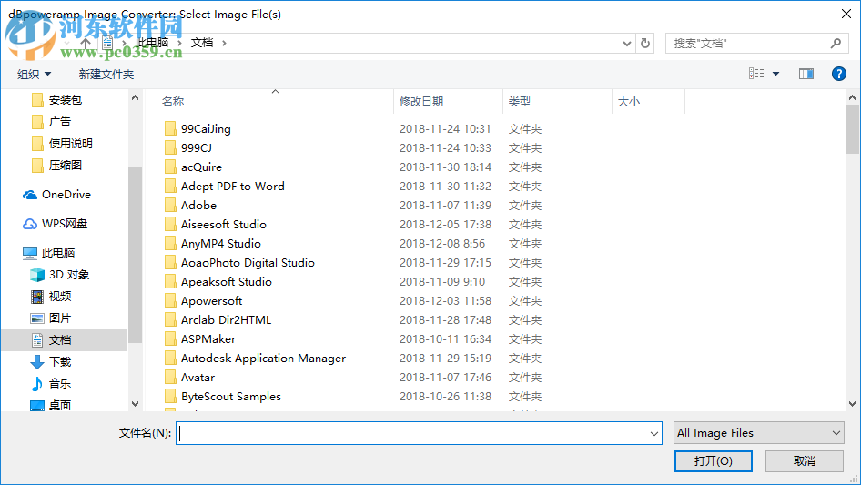Click the folder icon of Adobe
Viewport: 861px width, 485px height.
170,205
